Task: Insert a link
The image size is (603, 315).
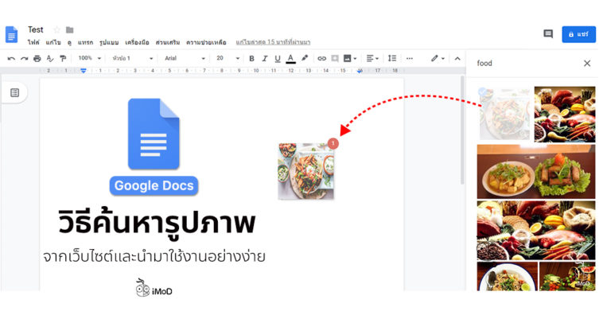Action: [321, 58]
